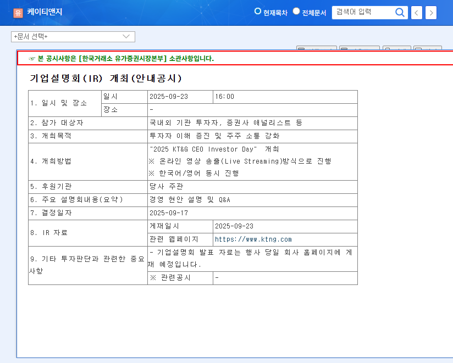Click the 케이티앤지 company name
The image size is (453, 363).
click(x=45, y=12)
